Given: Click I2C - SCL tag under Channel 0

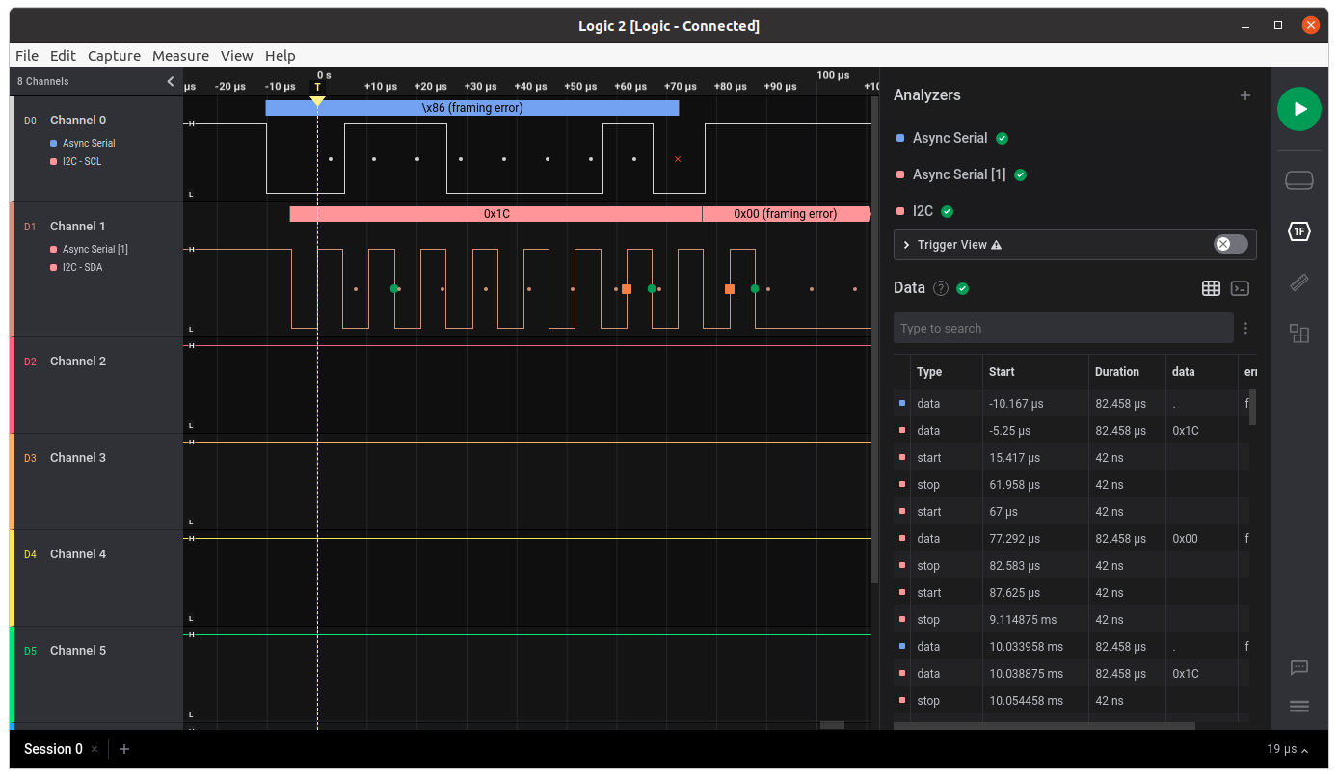Looking at the screenshot, I should (82, 162).
